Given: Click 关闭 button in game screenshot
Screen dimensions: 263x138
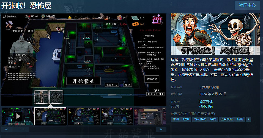Looking at the screenshot, I should coord(30,31).
